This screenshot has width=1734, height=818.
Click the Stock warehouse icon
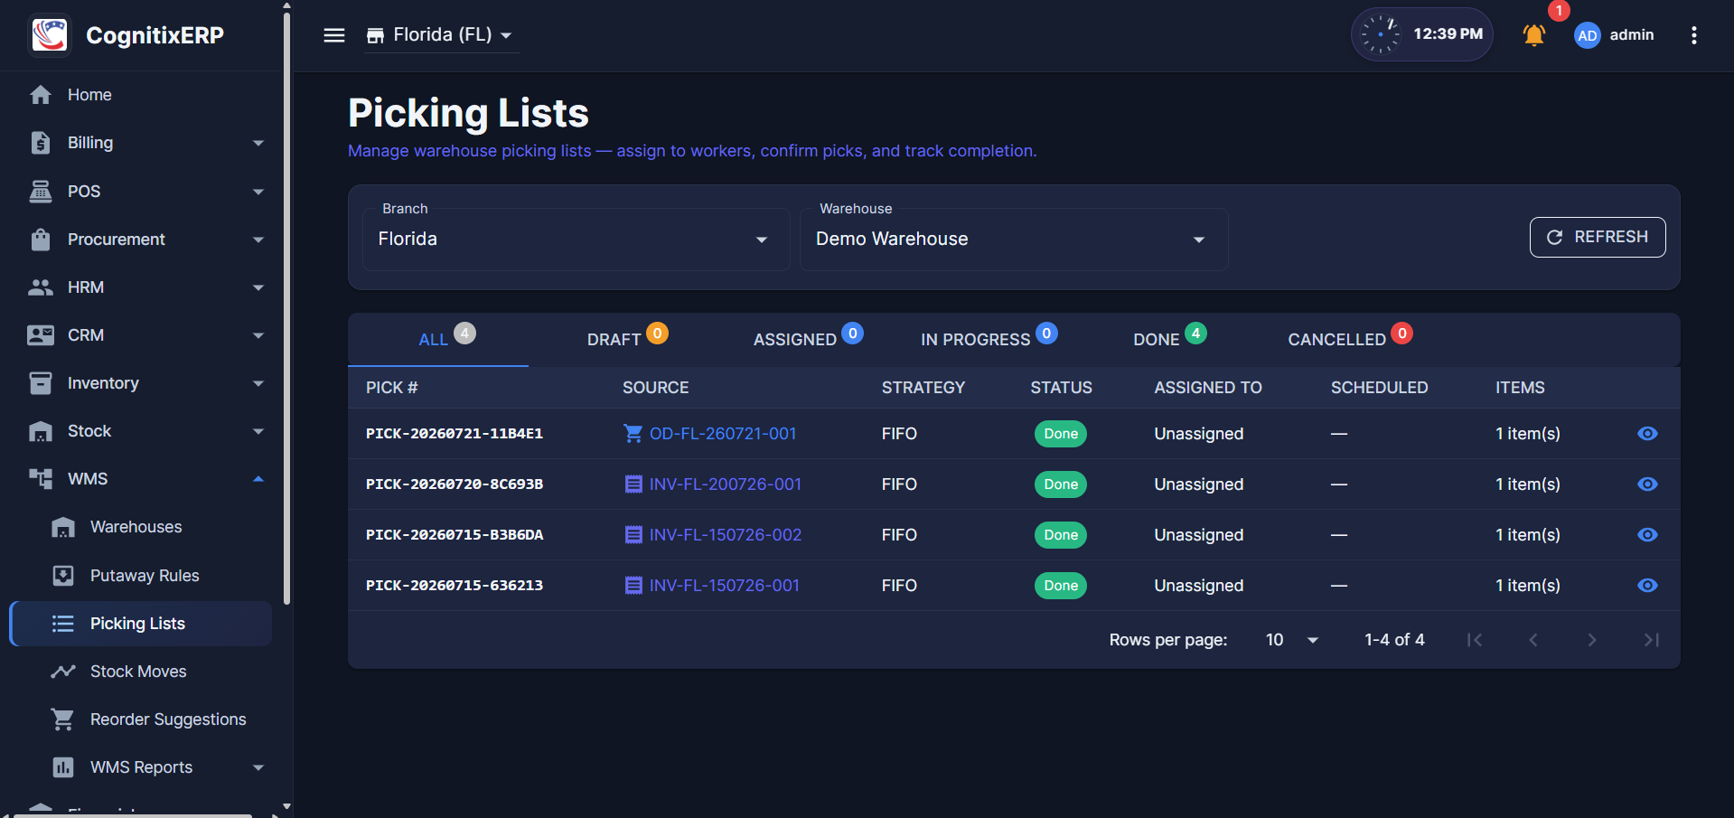pos(41,431)
